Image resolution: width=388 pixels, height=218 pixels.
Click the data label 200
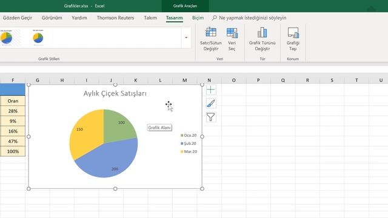(115, 169)
